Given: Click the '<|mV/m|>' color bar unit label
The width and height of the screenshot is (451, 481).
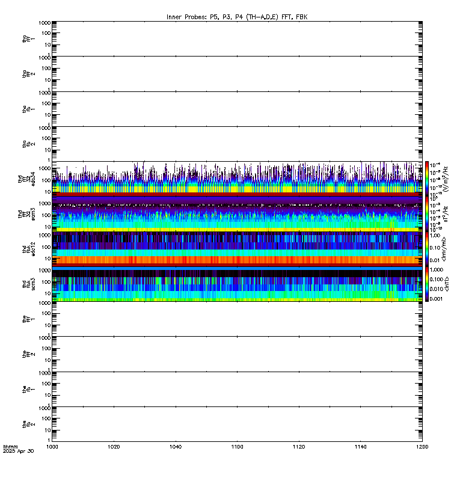Looking at the screenshot, I should point(444,249).
